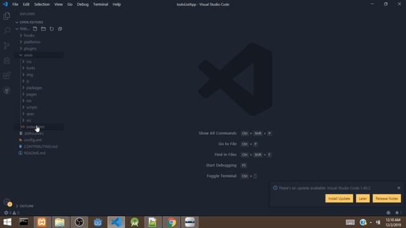Click the Install Update button
Screen dimensions: 406x228
point(339,198)
